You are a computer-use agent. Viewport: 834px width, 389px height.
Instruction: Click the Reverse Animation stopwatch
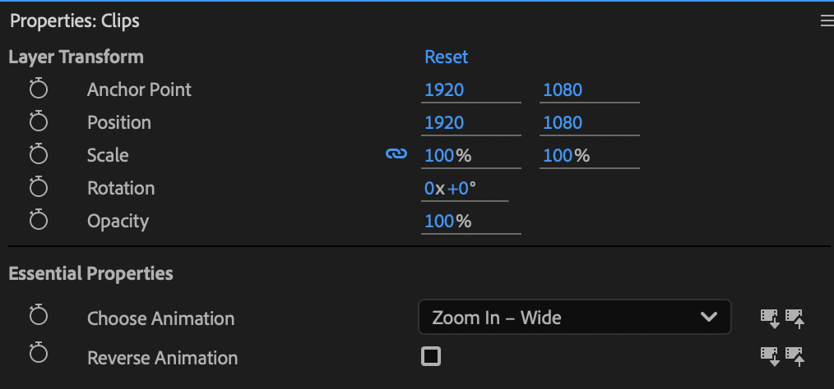tap(38, 357)
